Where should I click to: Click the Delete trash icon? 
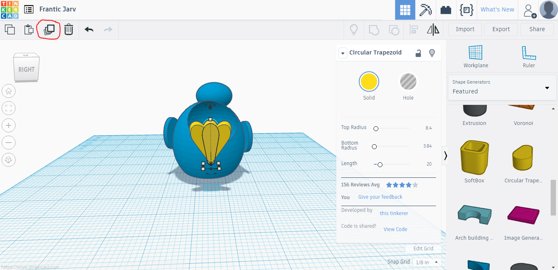(x=69, y=29)
